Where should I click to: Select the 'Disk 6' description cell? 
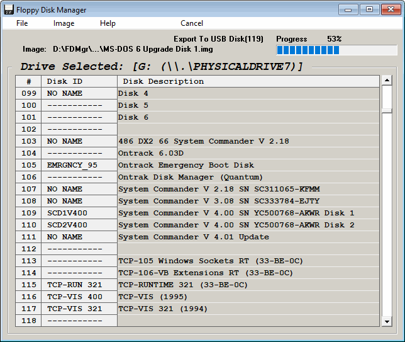pos(248,117)
